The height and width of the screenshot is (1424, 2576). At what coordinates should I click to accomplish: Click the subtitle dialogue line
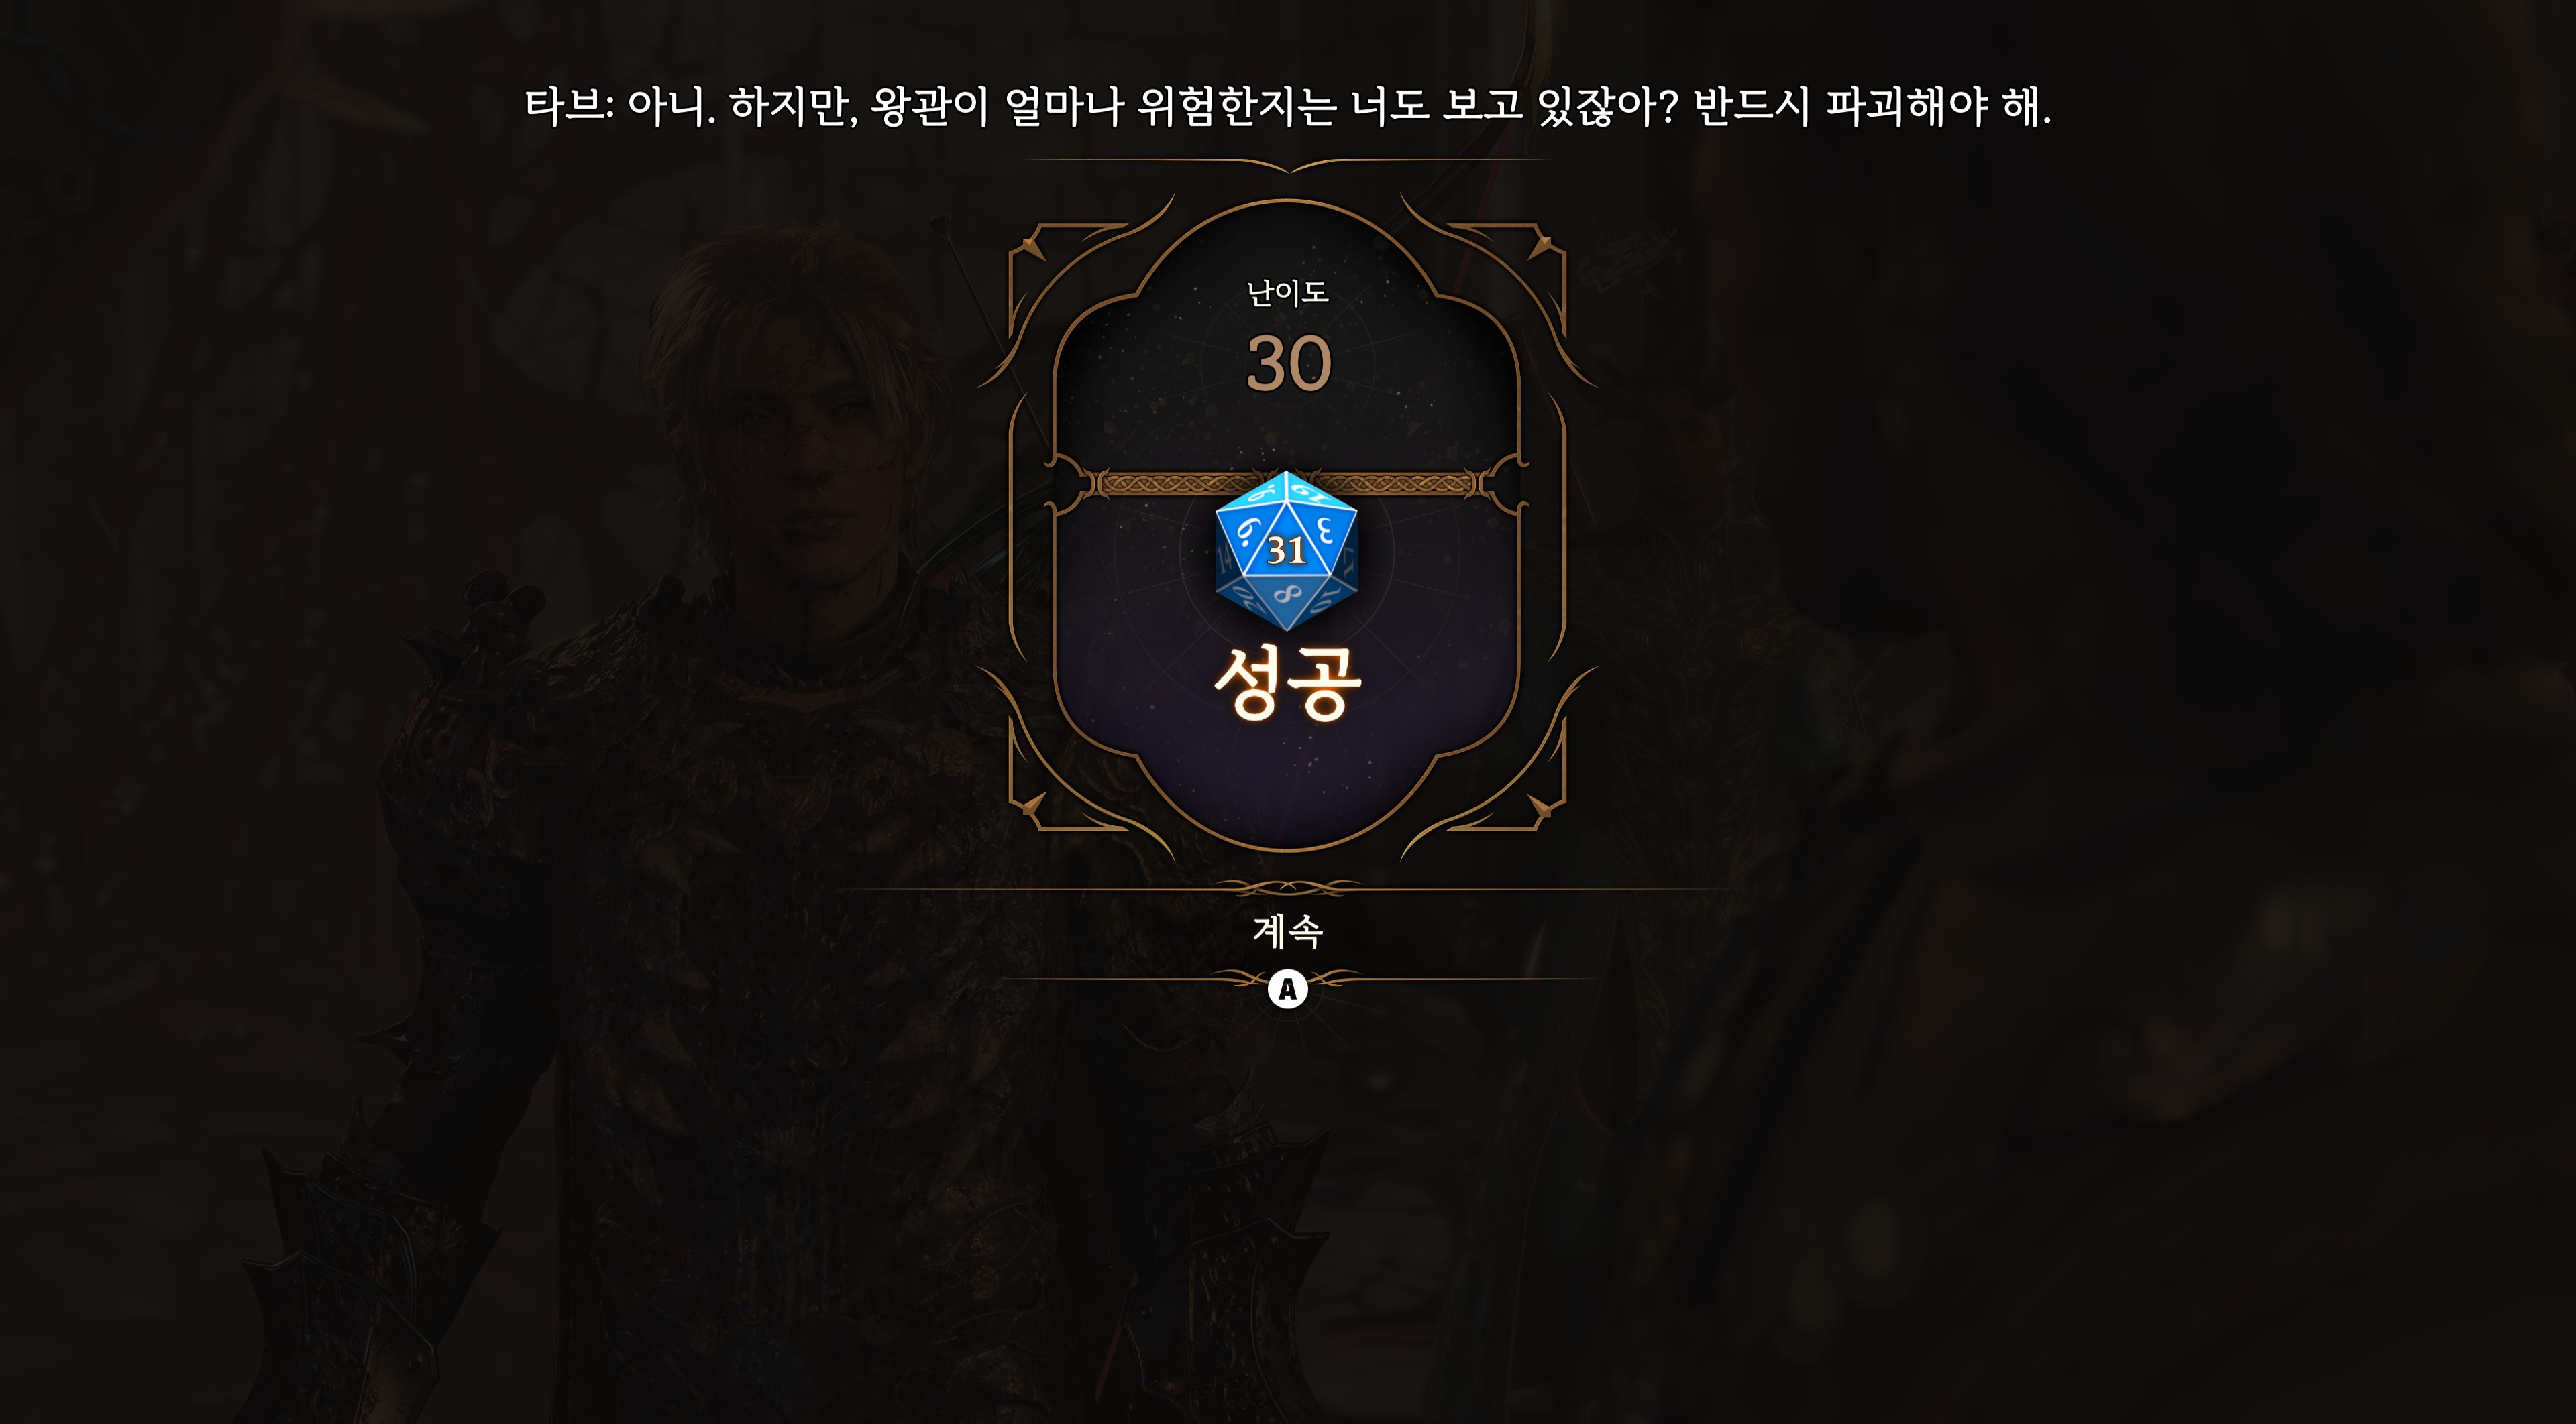1288,106
